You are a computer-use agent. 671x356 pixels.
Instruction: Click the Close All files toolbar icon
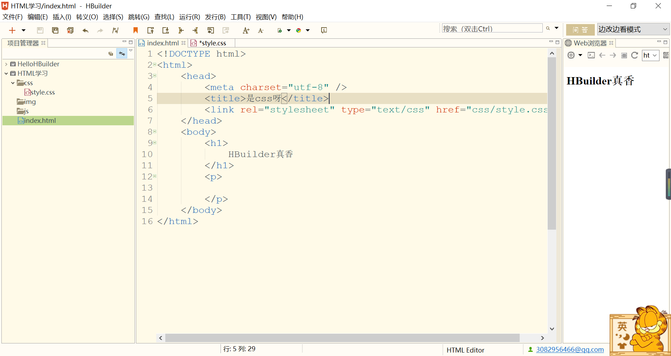pos(70,30)
